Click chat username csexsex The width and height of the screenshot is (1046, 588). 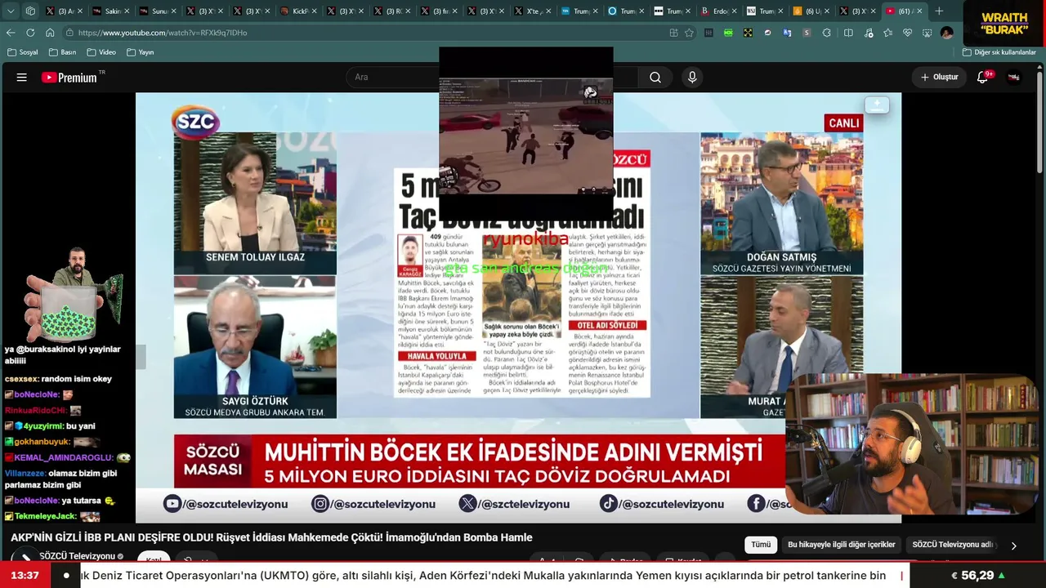click(x=20, y=379)
